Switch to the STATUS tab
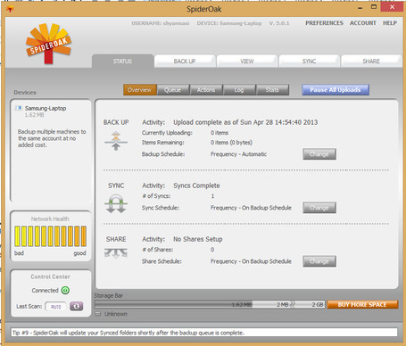The height and width of the screenshot is (346, 406). [x=122, y=62]
